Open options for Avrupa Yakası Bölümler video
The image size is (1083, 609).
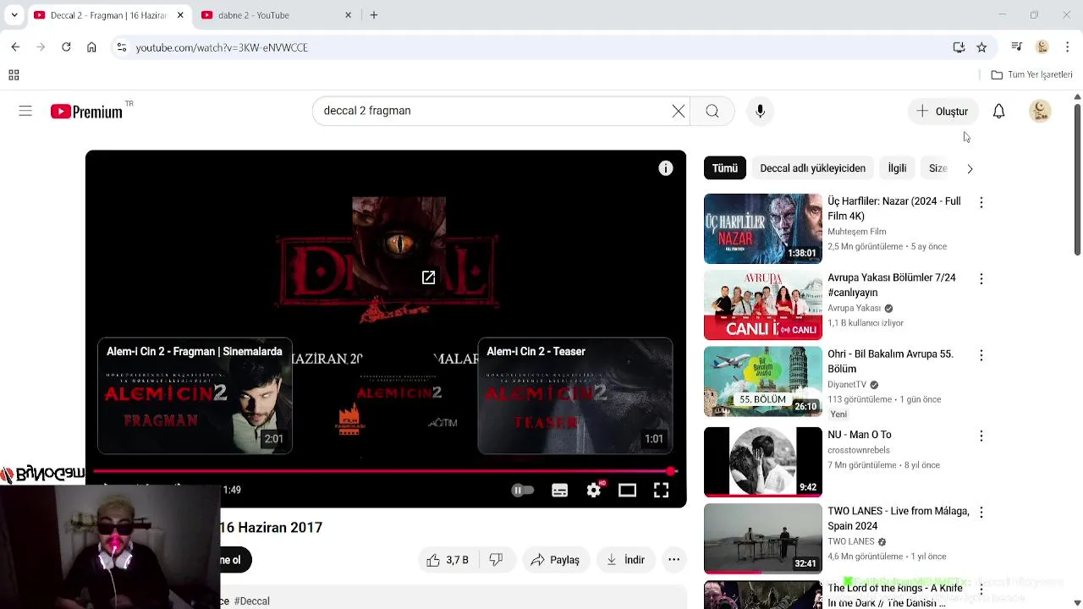click(x=981, y=278)
